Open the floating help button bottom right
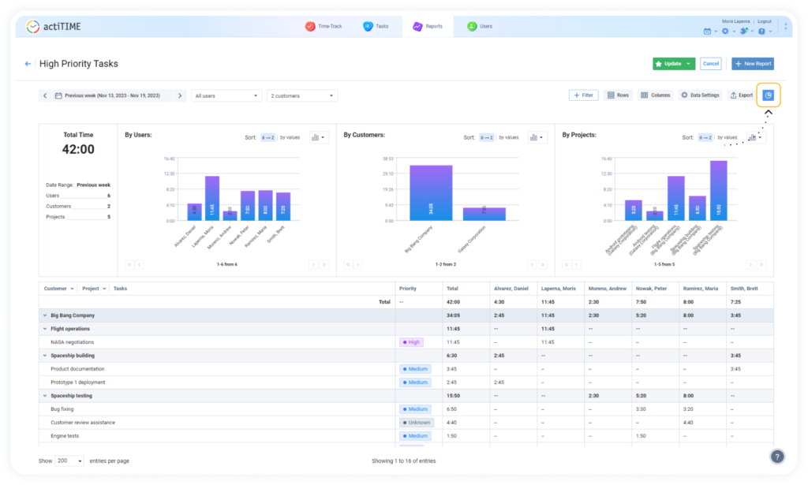Image resolution: width=808 pixels, height=485 pixels. point(778,456)
